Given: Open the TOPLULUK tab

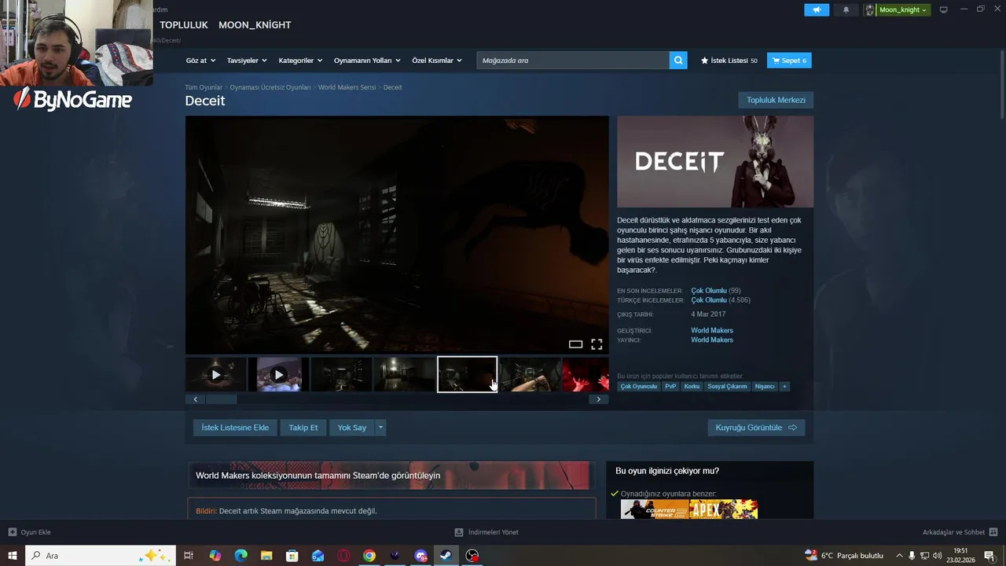Looking at the screenshot, I should coord(184,25).
